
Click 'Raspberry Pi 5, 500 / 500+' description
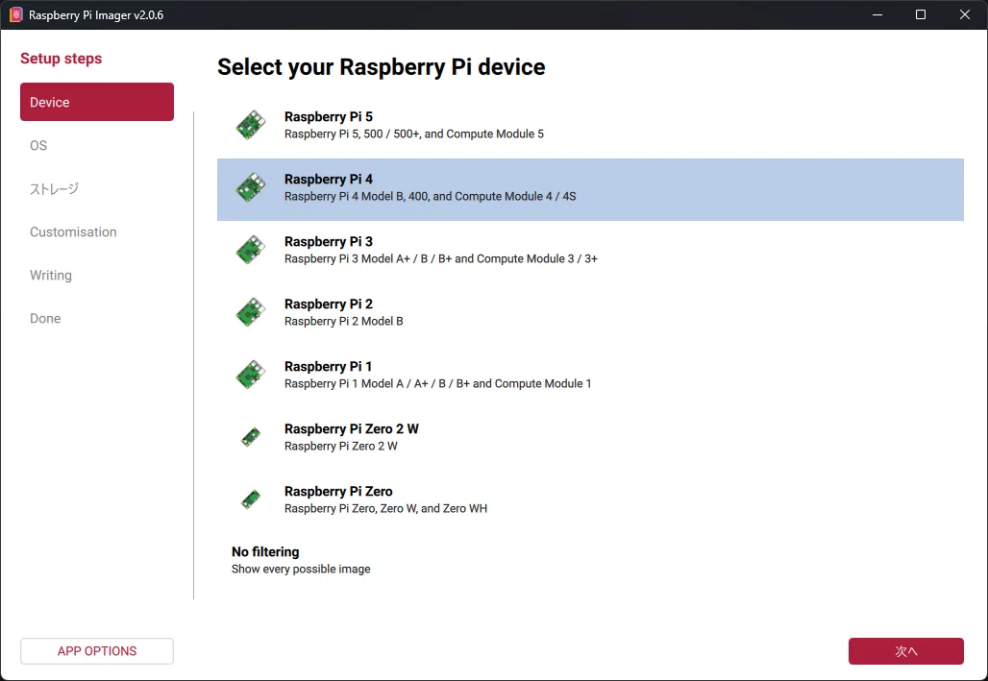414,134
